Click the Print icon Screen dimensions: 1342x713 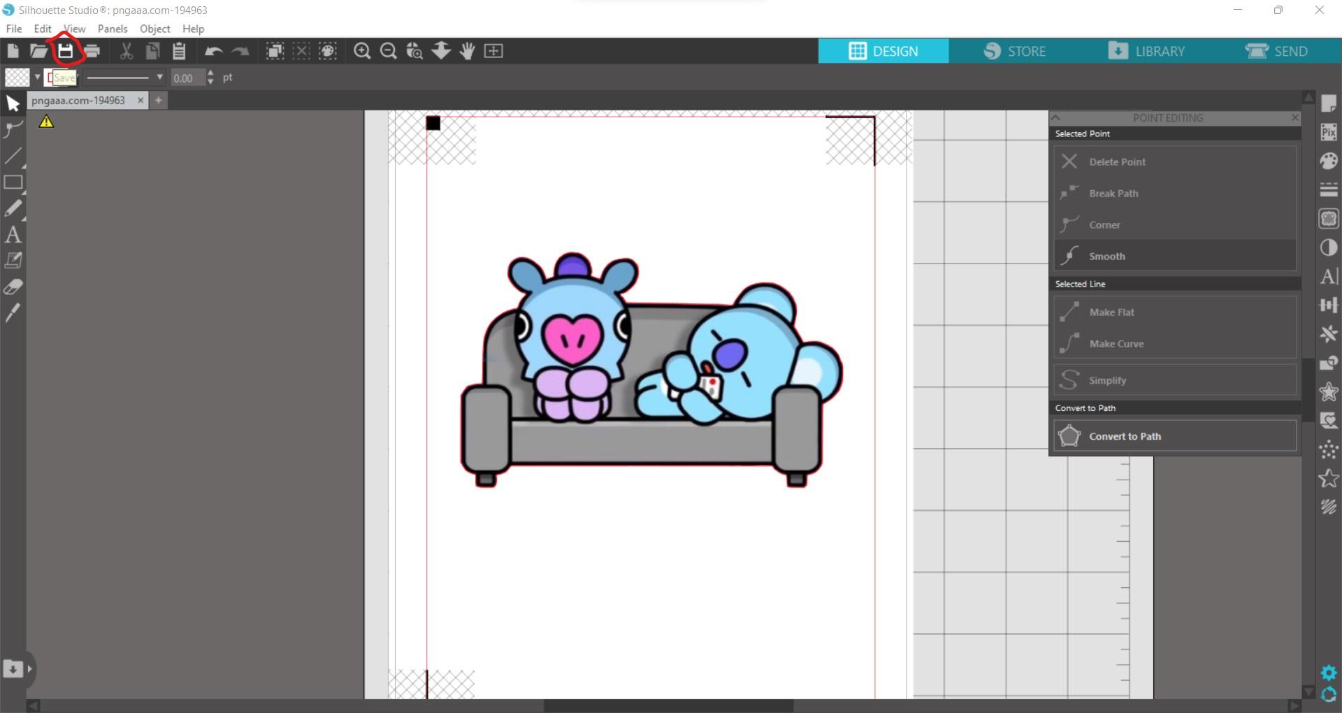tap(92, 51)
